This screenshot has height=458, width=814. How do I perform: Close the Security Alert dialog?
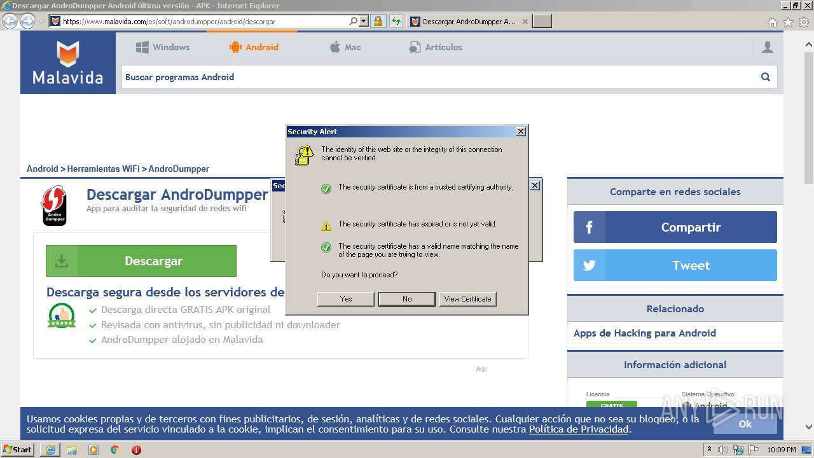521,132
